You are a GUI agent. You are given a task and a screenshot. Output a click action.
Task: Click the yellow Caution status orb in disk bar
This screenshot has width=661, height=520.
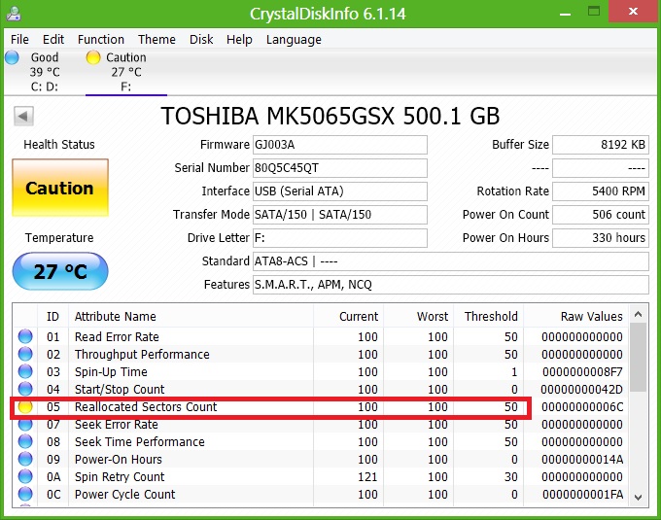pos(92,57)
